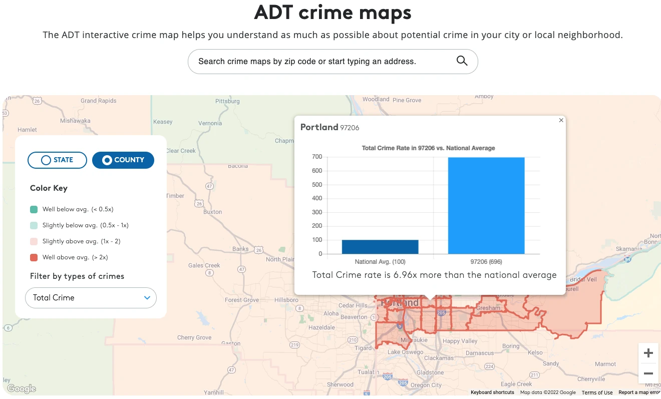The width and height of the screenshot is (661, 399).
Task: Click the search magnifier icon
Action: [x=462, y=61]
